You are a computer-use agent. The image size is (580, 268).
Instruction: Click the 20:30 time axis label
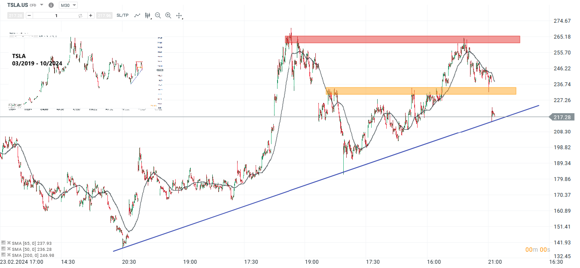click(x=129, y=262)
